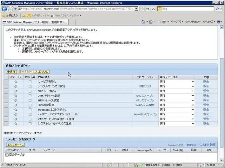Open Web スライス ギャラリー link

[66, 16]
